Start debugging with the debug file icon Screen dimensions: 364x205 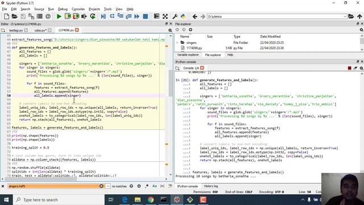104,17
